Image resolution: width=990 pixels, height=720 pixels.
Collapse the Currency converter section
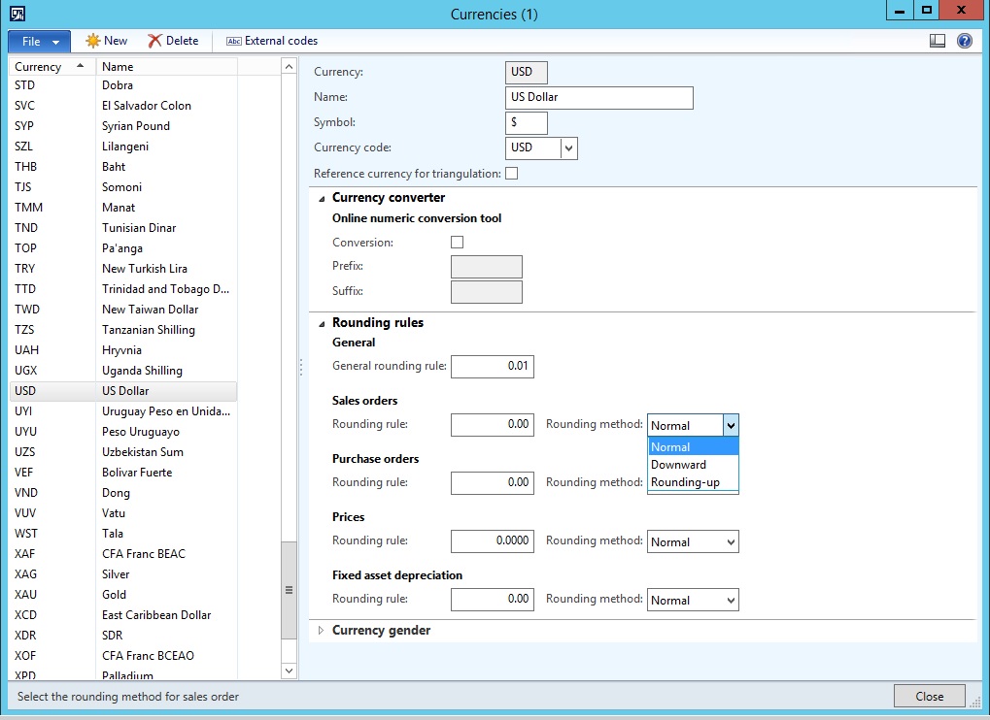322,198
